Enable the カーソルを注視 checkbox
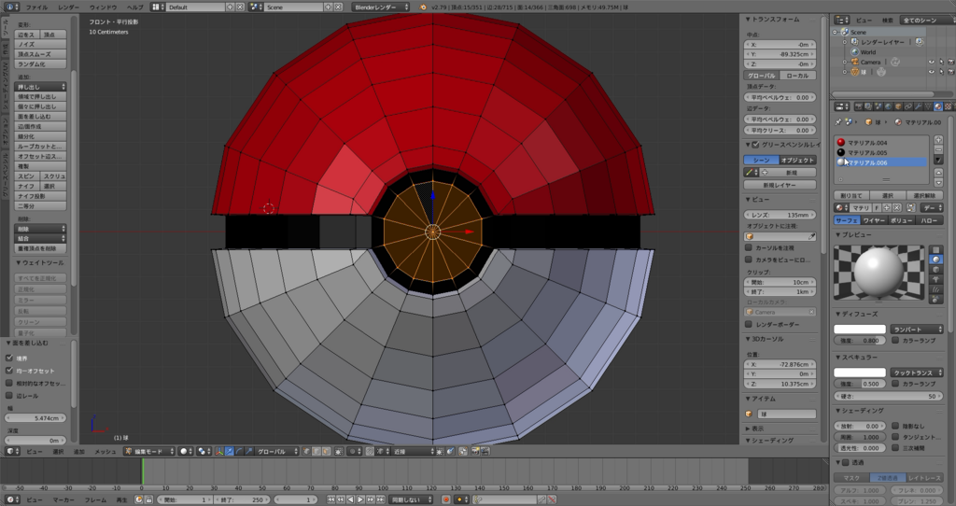956x506 pixels. [750, 247]
